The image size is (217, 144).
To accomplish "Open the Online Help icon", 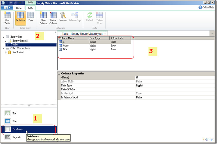I will click(200, 7).
